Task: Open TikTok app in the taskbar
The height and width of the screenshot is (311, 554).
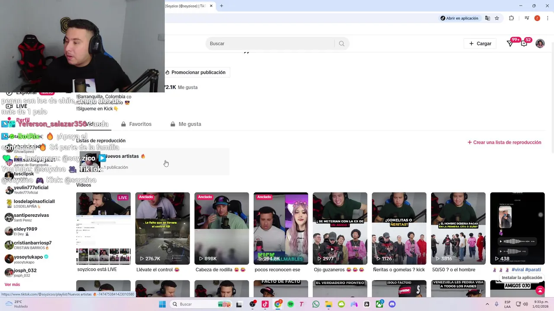Action: click(x=265, y=304)
